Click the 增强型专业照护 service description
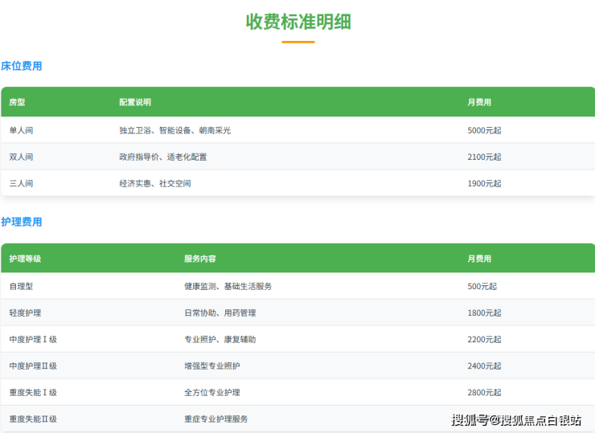The height and width of the screenshot is (433, 595). pyautogui.click(x=212, y=366)
